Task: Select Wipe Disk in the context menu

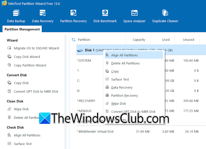Action: pos(134,104)
